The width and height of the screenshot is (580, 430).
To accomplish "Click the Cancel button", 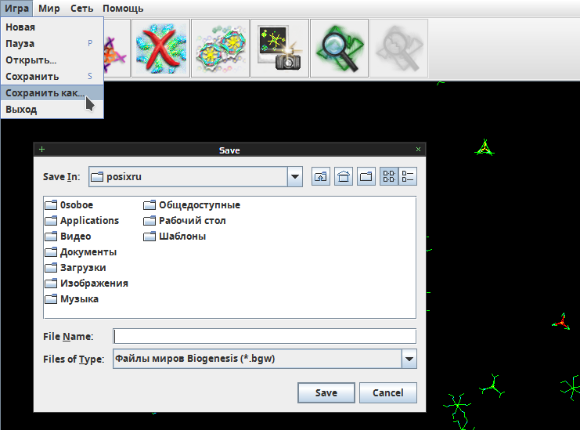I will tap(388, 392).
